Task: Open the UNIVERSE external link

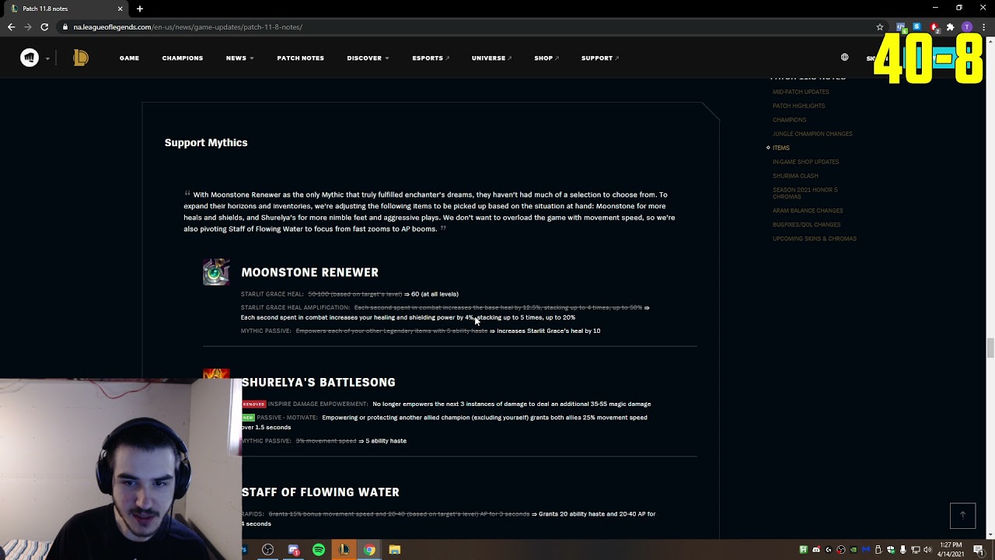Action: coord(491,58)
